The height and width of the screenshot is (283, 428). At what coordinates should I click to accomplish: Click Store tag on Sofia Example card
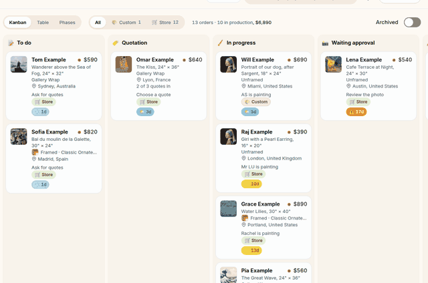[43, 175]
